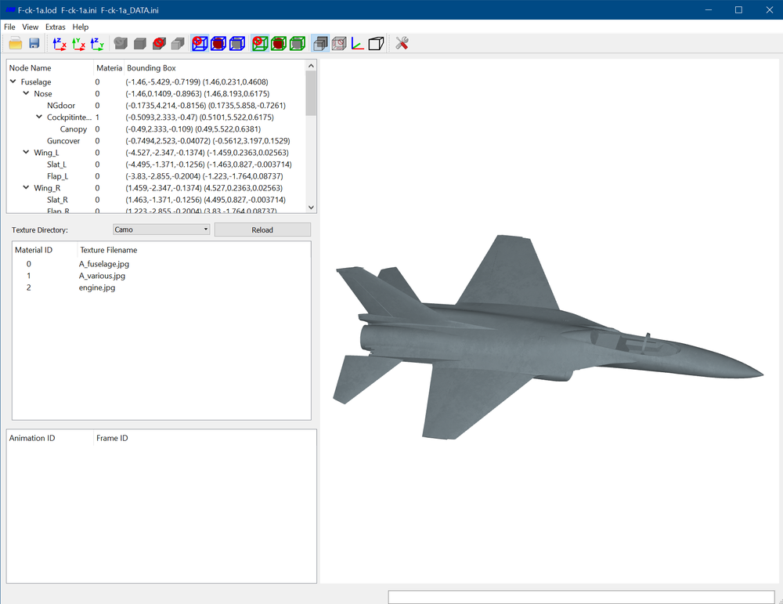
Task: Open the View menu
Action: (x=30, y=27)
